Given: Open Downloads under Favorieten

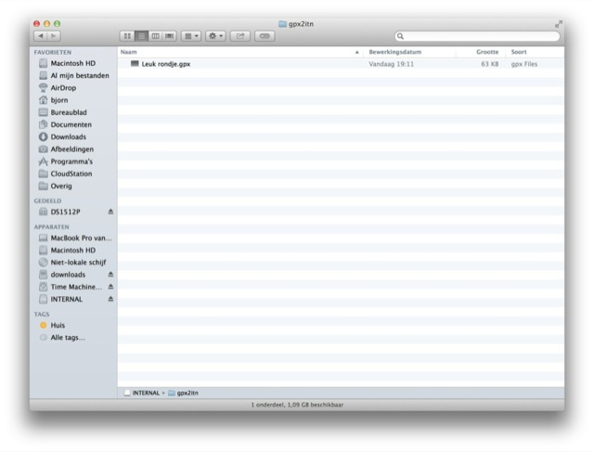Looking at the screenshot, I should point(68,136).
